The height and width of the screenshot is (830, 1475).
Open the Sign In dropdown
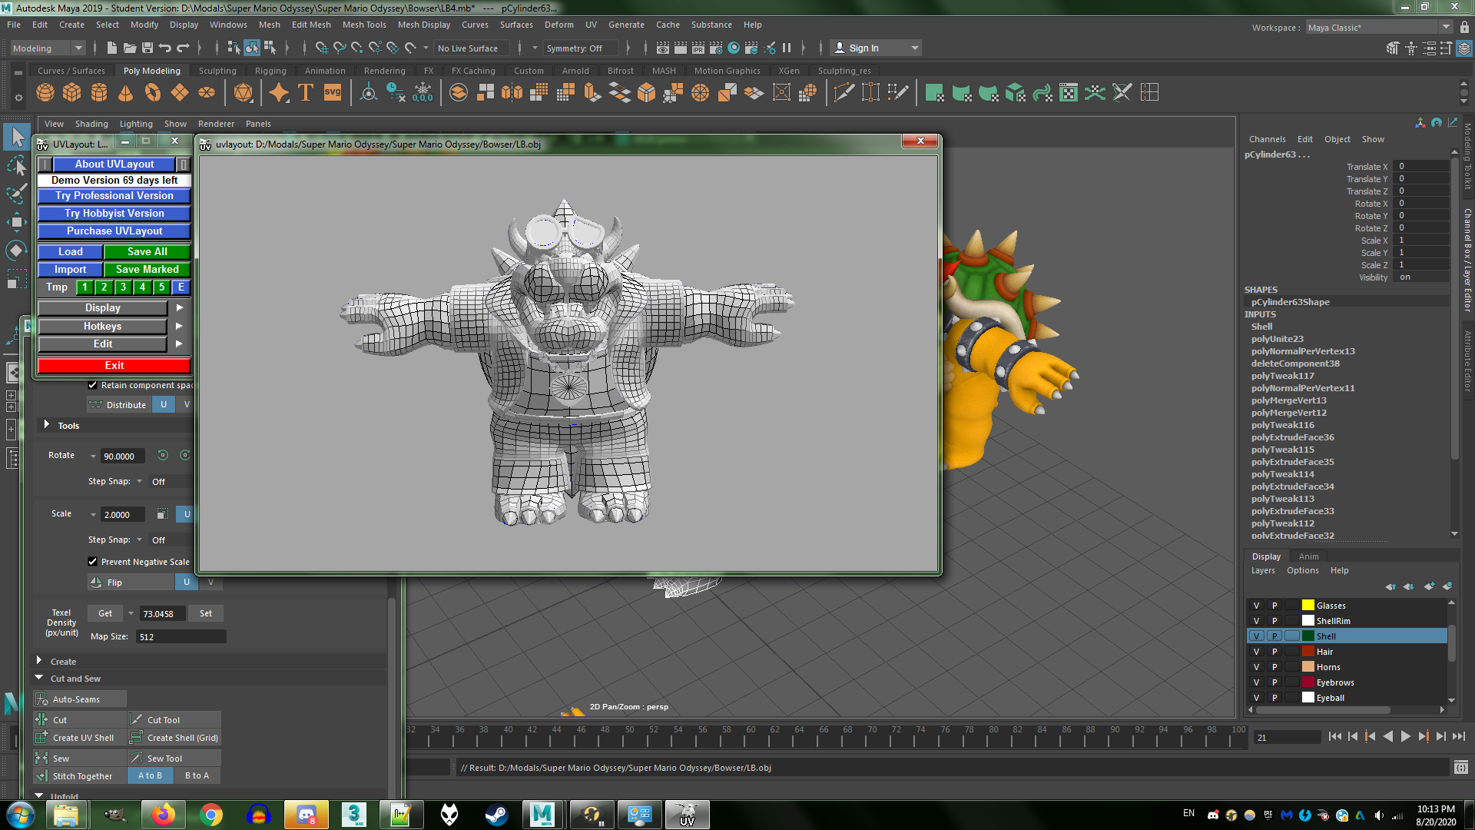pos(876,48)
